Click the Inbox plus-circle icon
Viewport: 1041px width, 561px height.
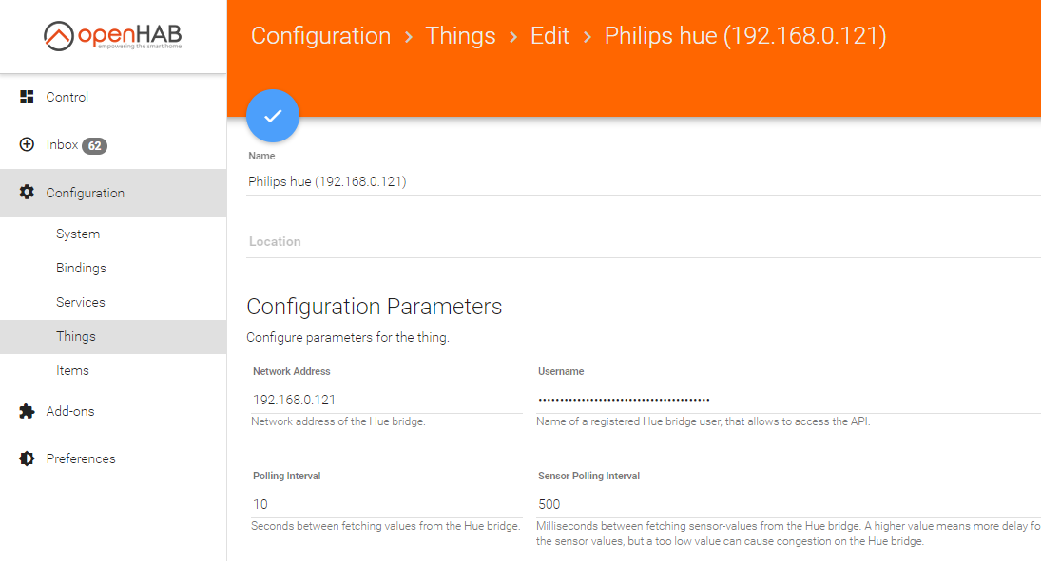pos(27,144)
